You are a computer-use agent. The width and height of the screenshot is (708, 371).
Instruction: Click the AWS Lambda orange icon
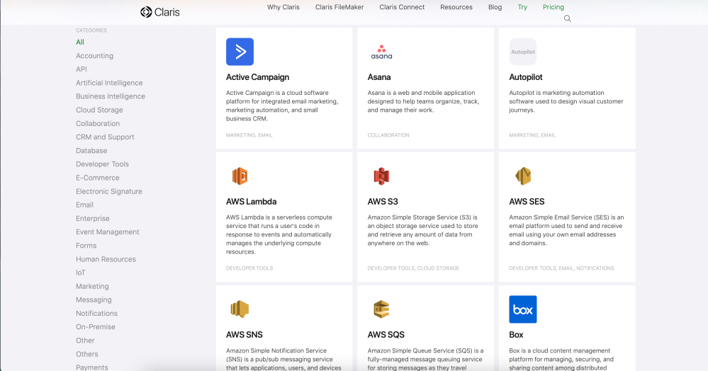pyautogui.click(x=240, y=176)
